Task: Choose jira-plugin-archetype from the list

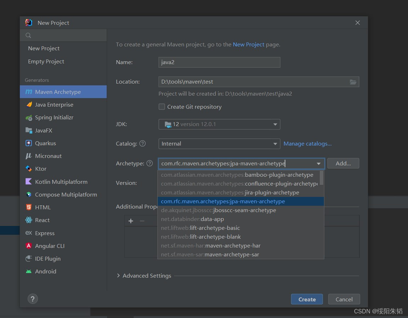Action: (x=241, y=192)
